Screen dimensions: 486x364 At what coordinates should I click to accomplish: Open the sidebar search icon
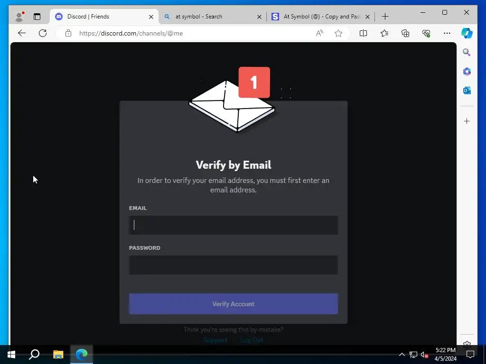coord(467,52)
